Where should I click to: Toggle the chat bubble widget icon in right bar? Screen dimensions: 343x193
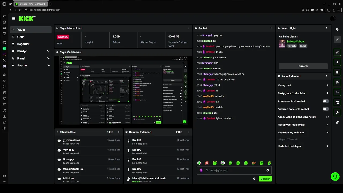[x=337, y=82]
